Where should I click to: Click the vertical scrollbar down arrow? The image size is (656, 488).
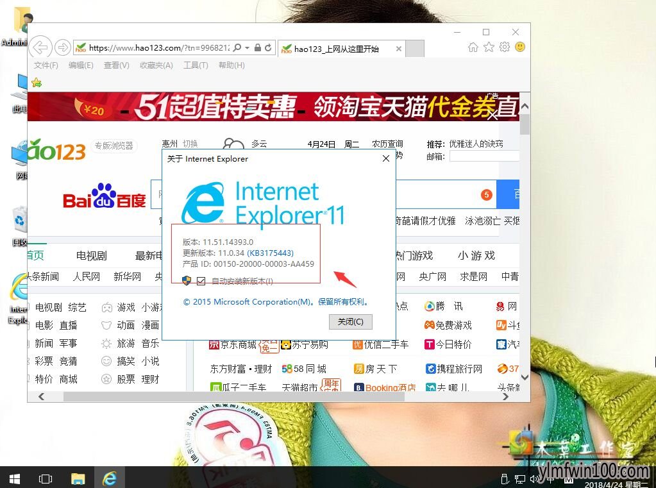tap(525, 377)
